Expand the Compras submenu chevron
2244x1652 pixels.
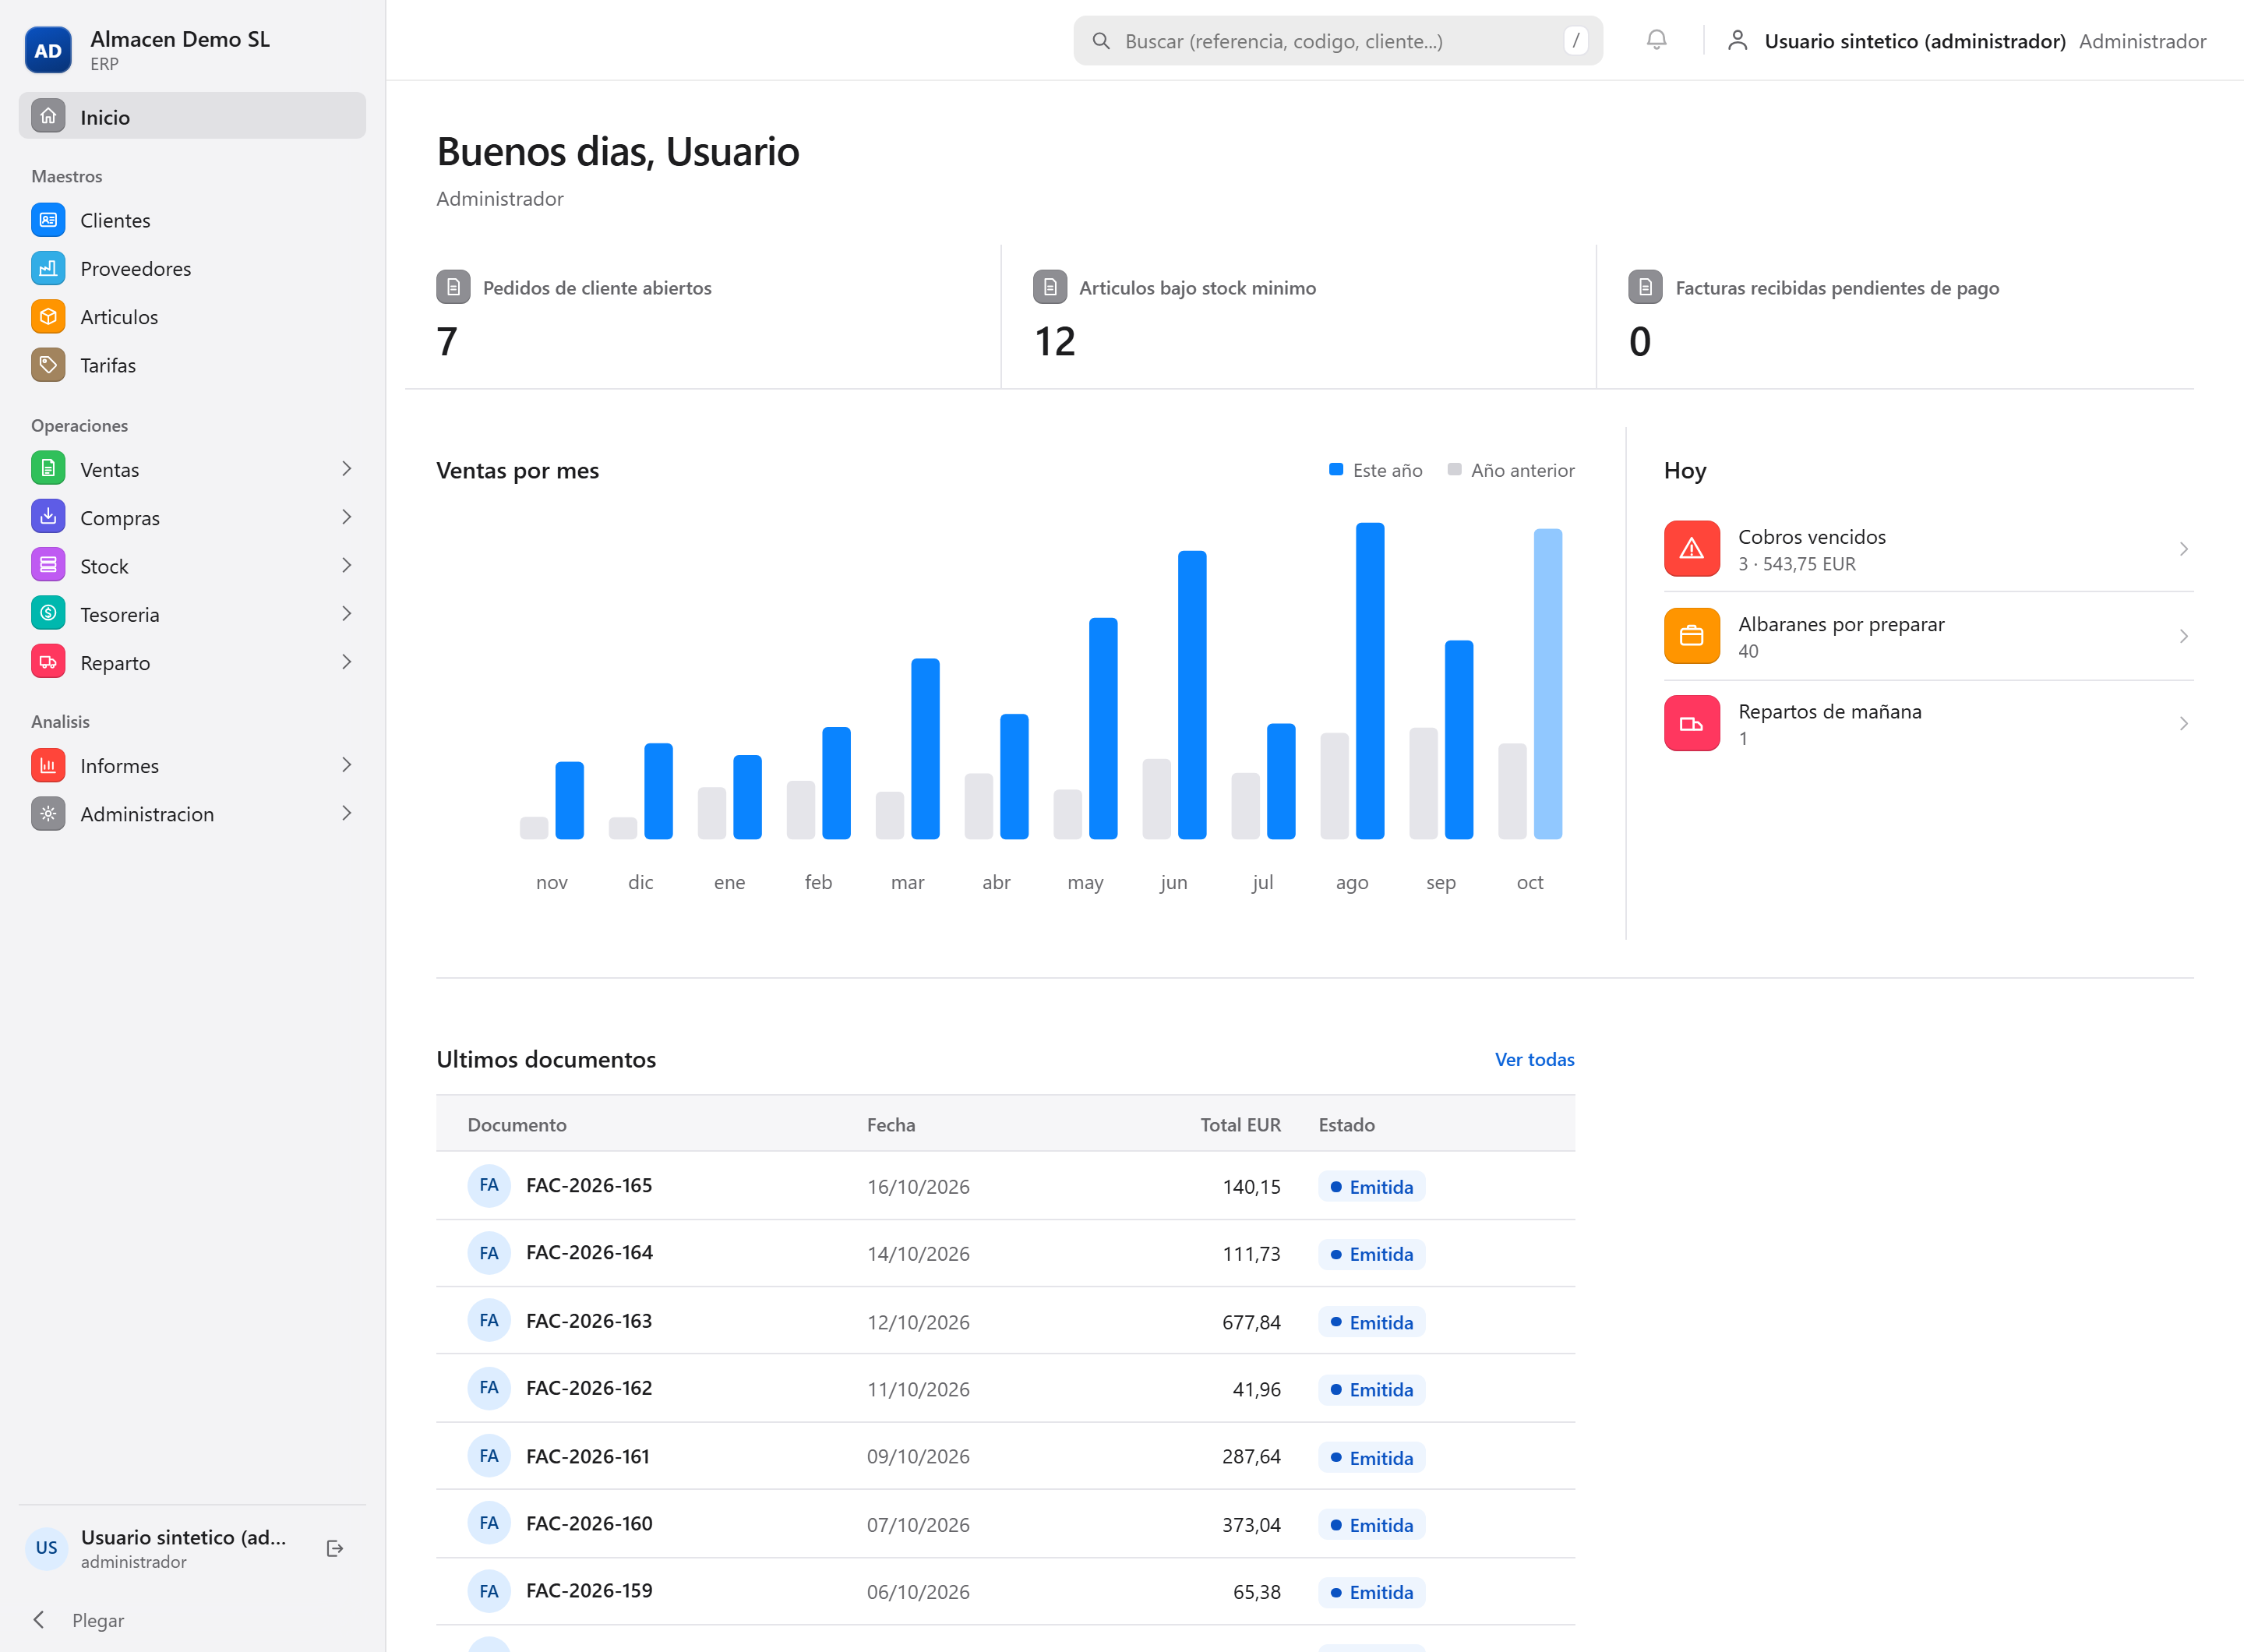[346, 517]
